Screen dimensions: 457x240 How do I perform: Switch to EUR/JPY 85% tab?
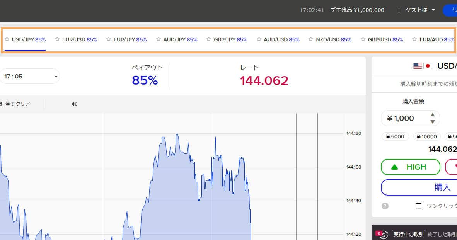130,39
